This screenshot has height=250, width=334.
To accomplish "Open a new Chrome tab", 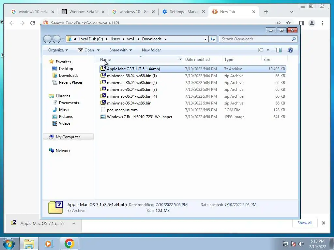I will pos(266,12).
